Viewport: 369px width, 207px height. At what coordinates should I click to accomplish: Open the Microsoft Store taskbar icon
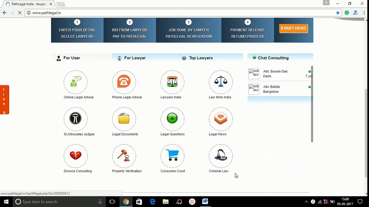click(x=139, y=202)
